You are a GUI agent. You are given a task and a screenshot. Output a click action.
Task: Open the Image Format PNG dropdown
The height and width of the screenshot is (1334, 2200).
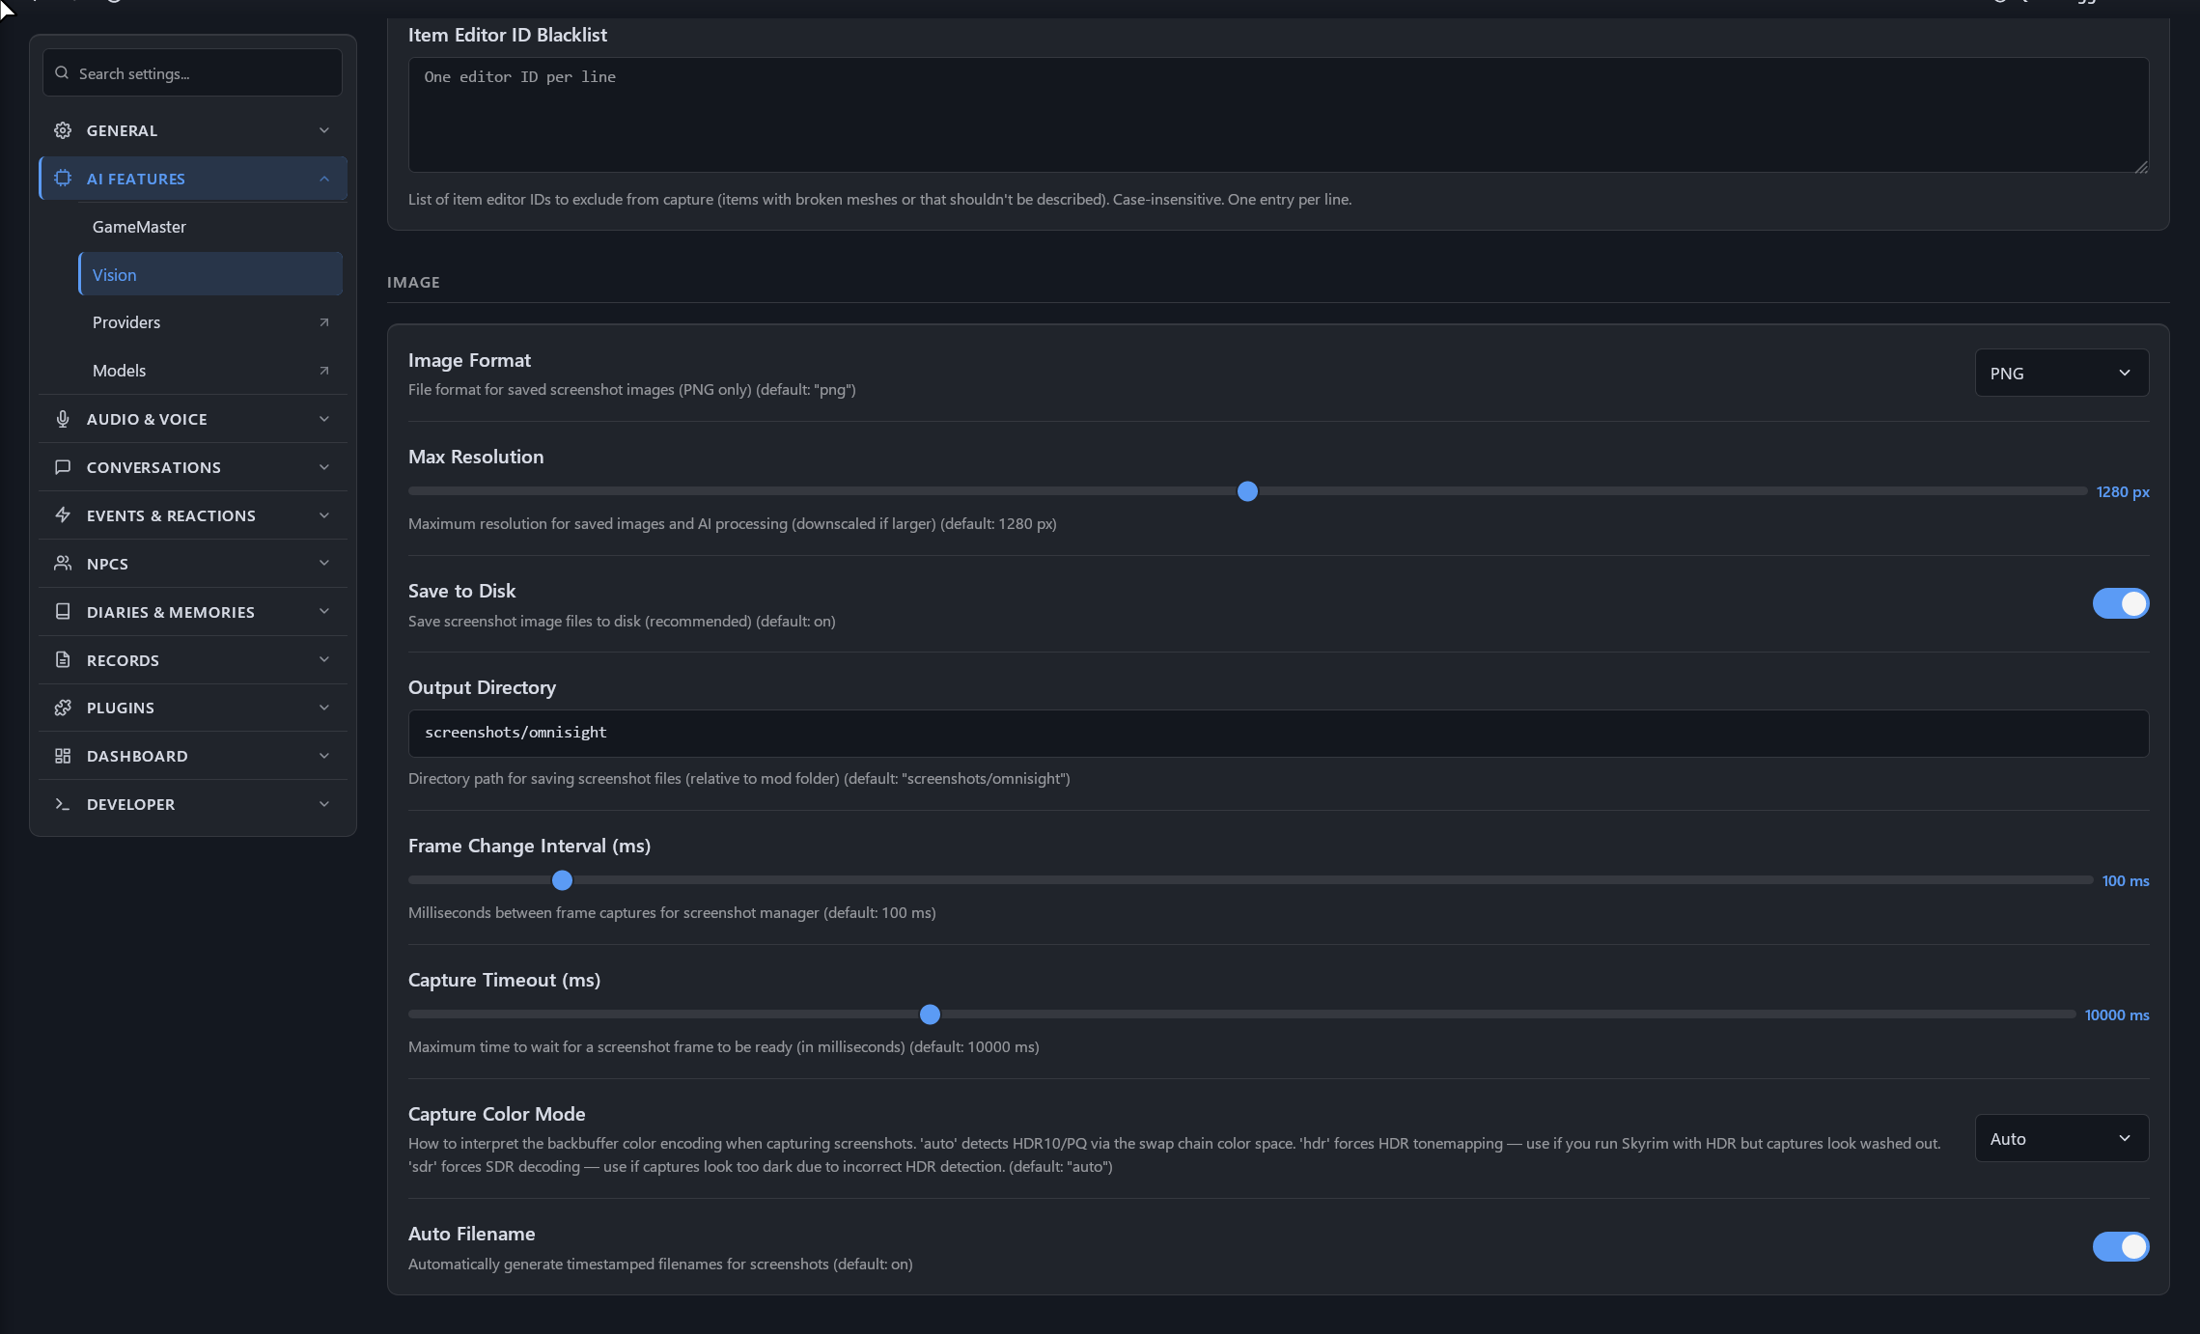2062,373
